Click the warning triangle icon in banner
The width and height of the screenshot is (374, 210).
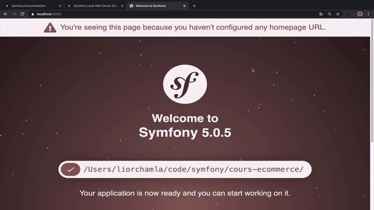50,27
